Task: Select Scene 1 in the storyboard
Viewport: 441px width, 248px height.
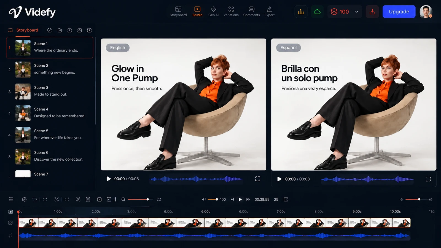Action: click(x=50, y=48)
